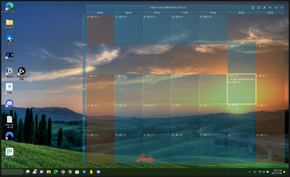Select calendar cell for December 4
Viewport: 290px width, 177px height.
(x=129, y=89)
